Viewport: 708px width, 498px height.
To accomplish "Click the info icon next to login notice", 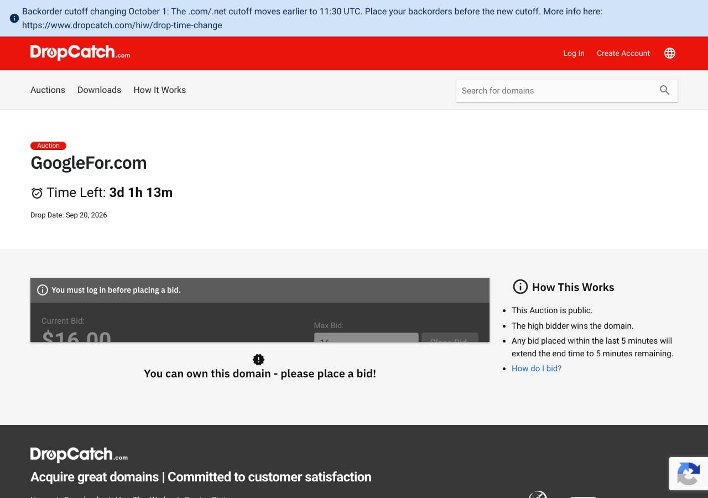I will (x=43, y=290).
